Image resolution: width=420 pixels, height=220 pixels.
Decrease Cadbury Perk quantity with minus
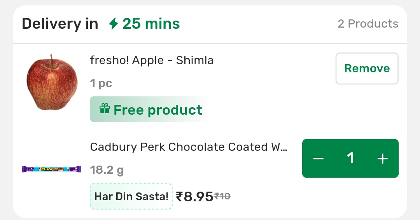point(318,159)
